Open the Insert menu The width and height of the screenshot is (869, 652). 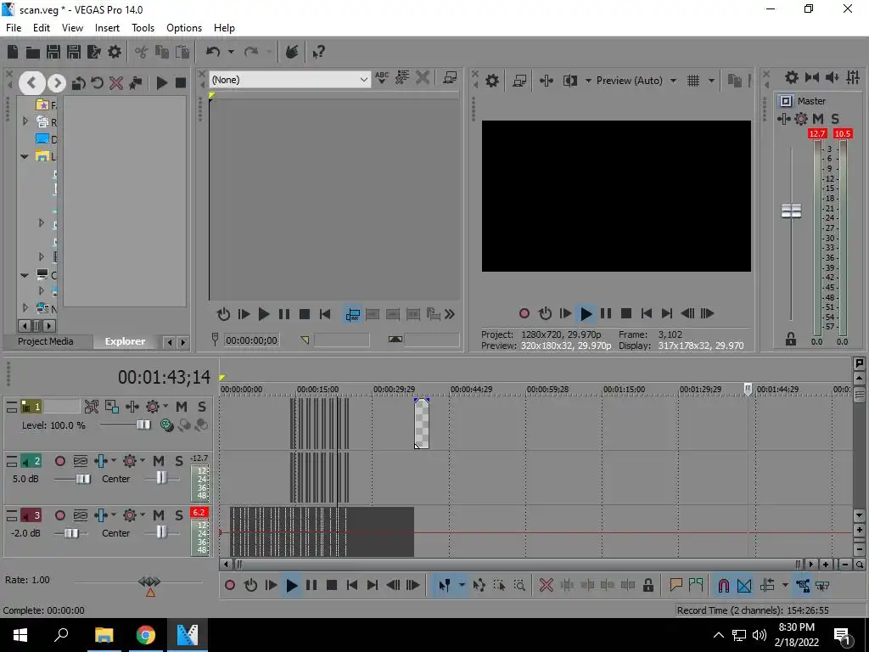point(107,28)
